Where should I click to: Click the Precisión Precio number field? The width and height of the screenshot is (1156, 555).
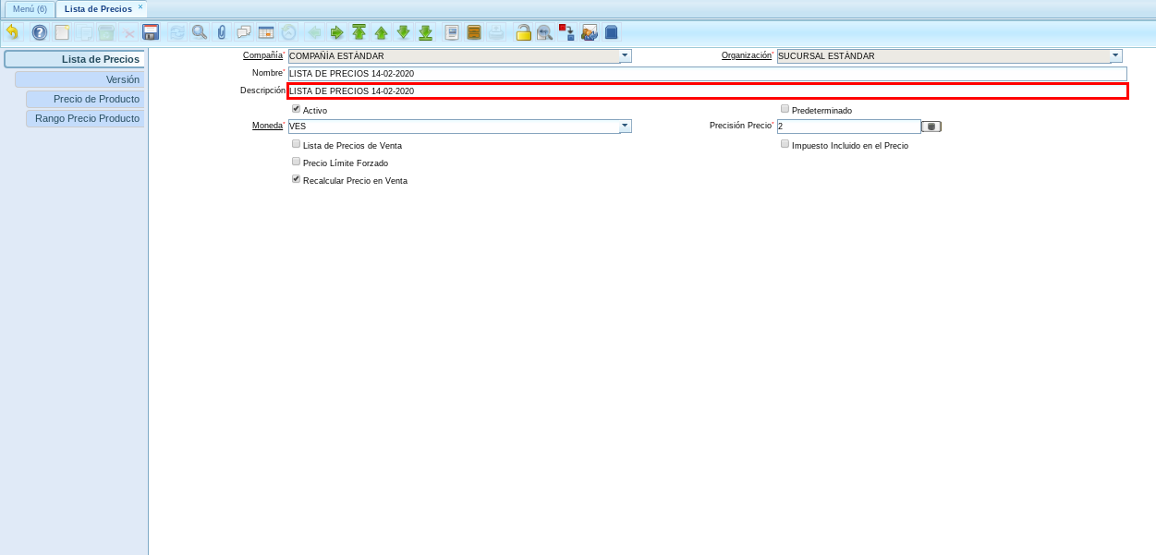[x=848, y=127]
